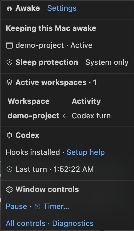Click the Activity column header
The height and width of the screenshot is (231, 134).
[x=86, y=101]
